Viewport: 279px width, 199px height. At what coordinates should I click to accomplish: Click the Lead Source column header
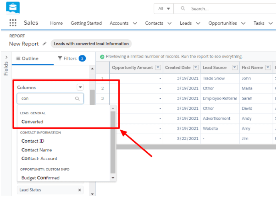[x=220, y=68]
